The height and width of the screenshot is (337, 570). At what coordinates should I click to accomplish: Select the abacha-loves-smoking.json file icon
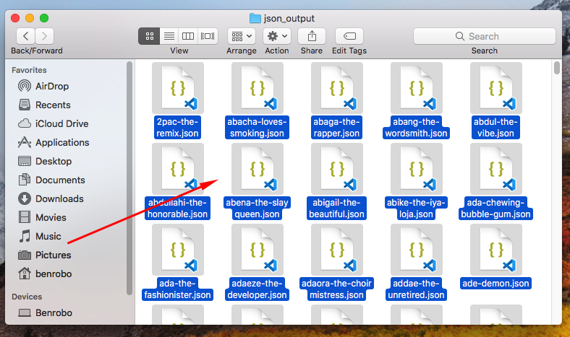[x=258, y=88]
